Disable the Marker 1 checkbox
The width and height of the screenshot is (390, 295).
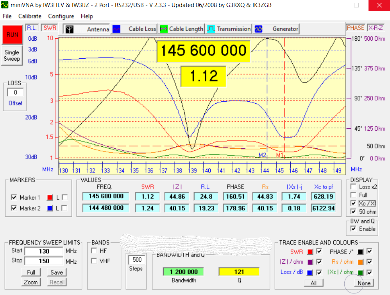pyautogui.click(x=14, y=197)
